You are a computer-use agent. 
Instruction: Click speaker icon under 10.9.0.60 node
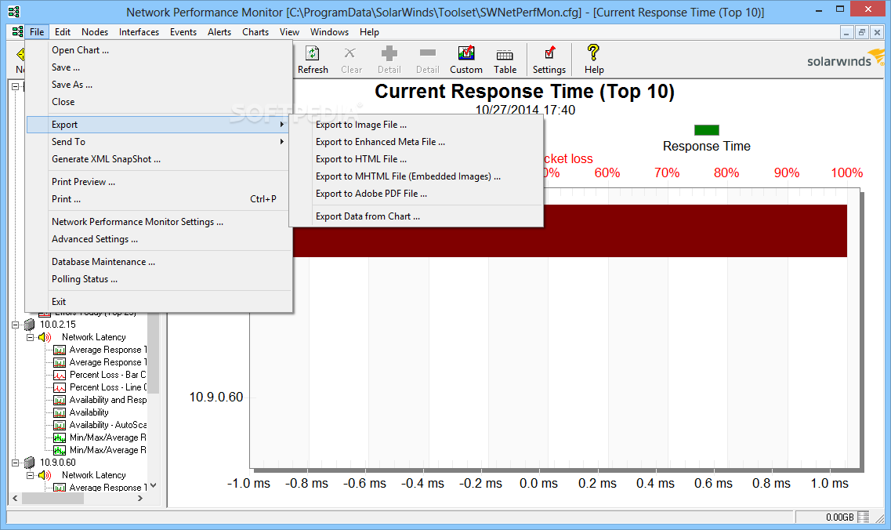click(x=45, y=475)
